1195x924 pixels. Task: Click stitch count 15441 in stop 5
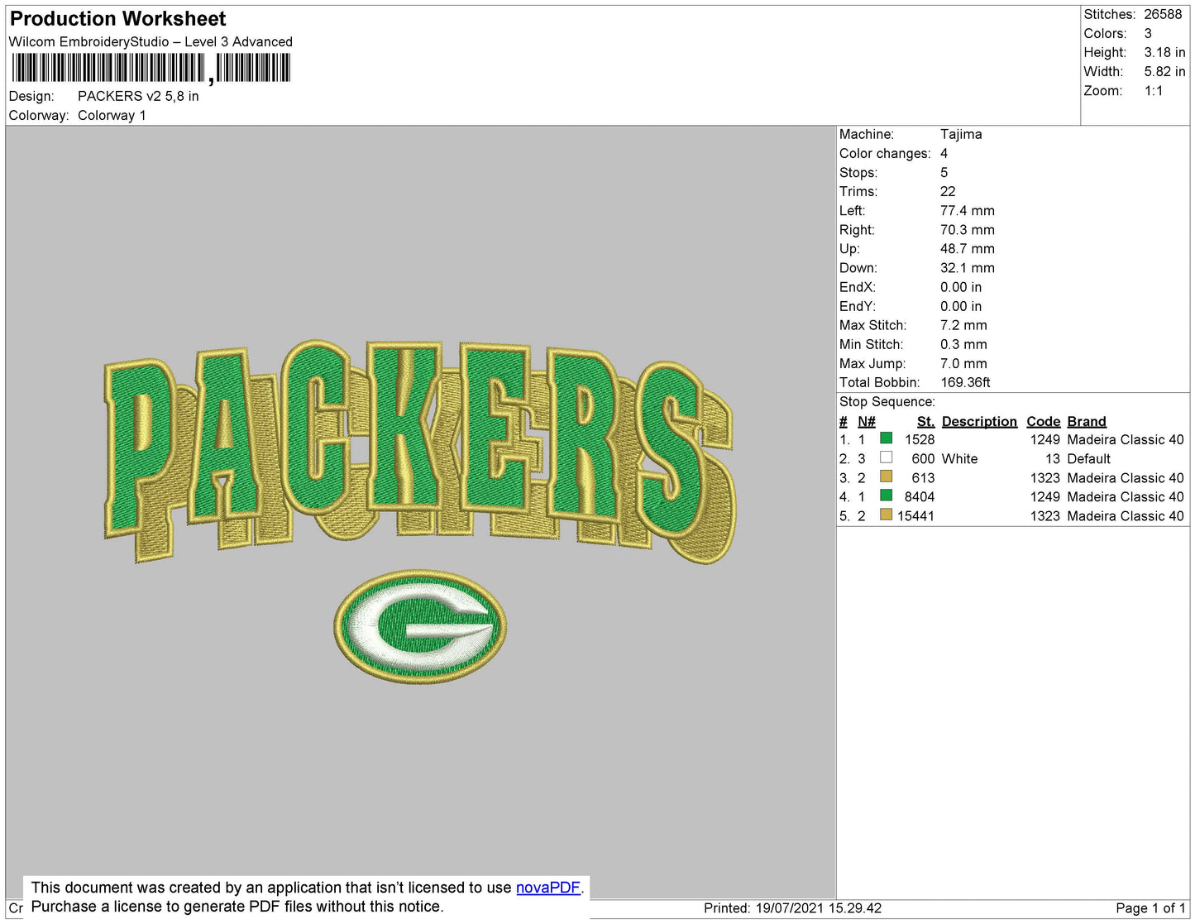915,515
